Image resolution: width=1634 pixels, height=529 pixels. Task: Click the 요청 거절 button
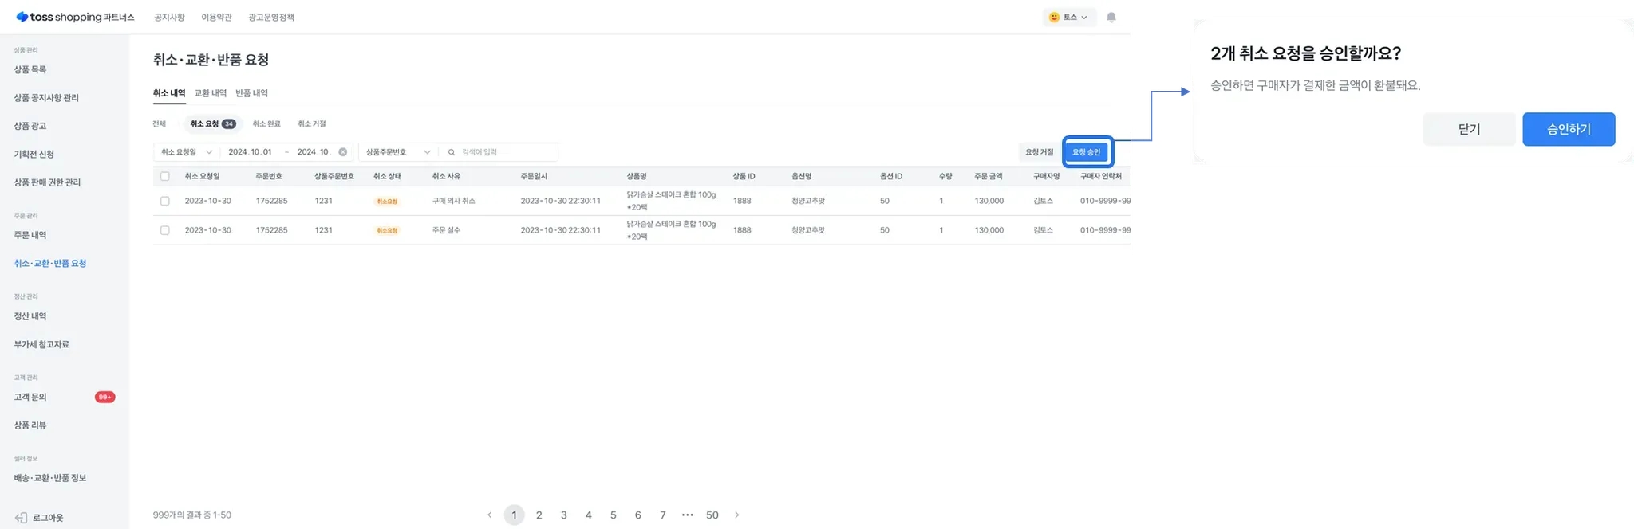click(1039, 152)
